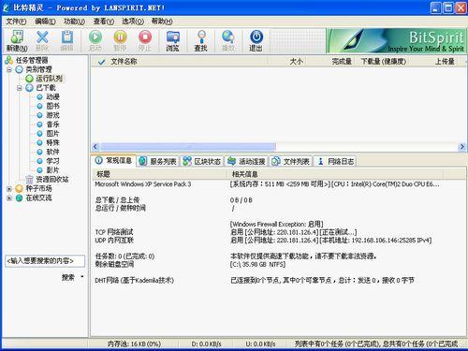Click the scrollbar left arrow
The image size is (468, 351).
tap(95, 146)
